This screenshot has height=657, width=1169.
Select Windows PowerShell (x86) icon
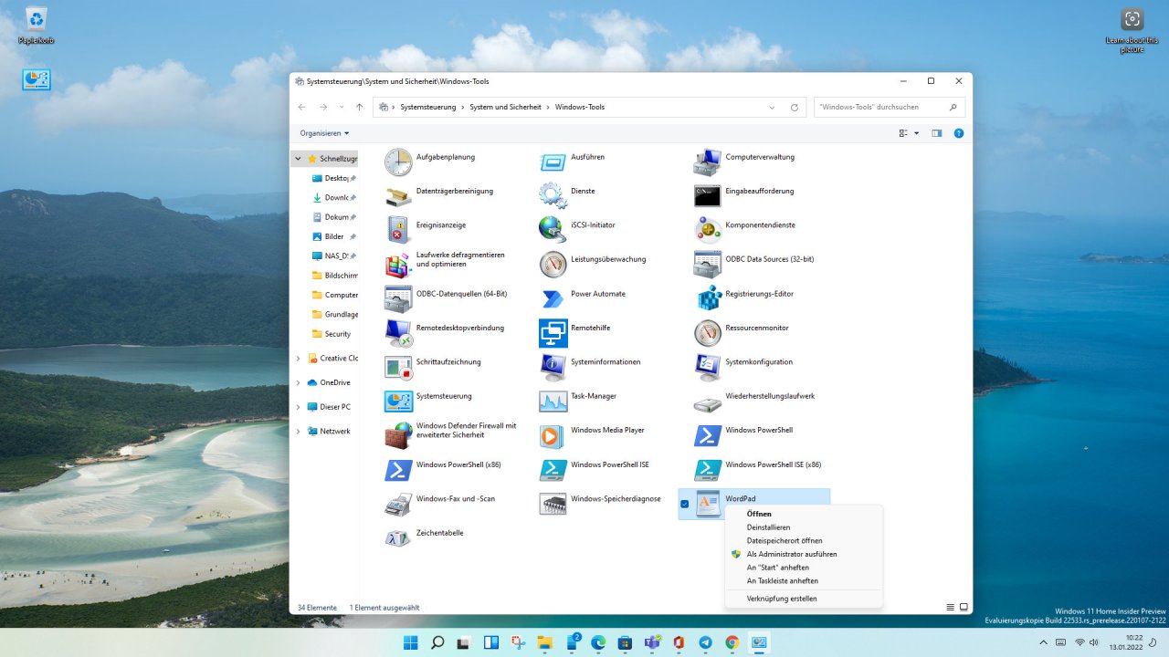click(x=398, y=469)
